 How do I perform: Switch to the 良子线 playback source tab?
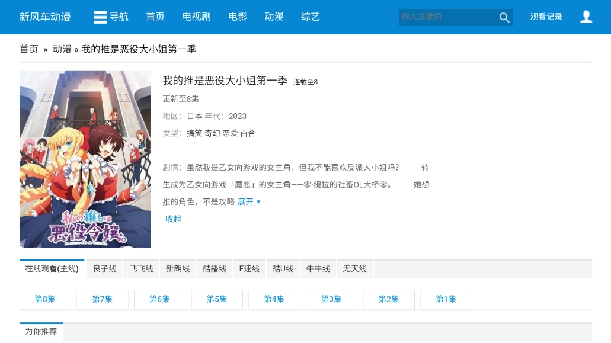104,268
